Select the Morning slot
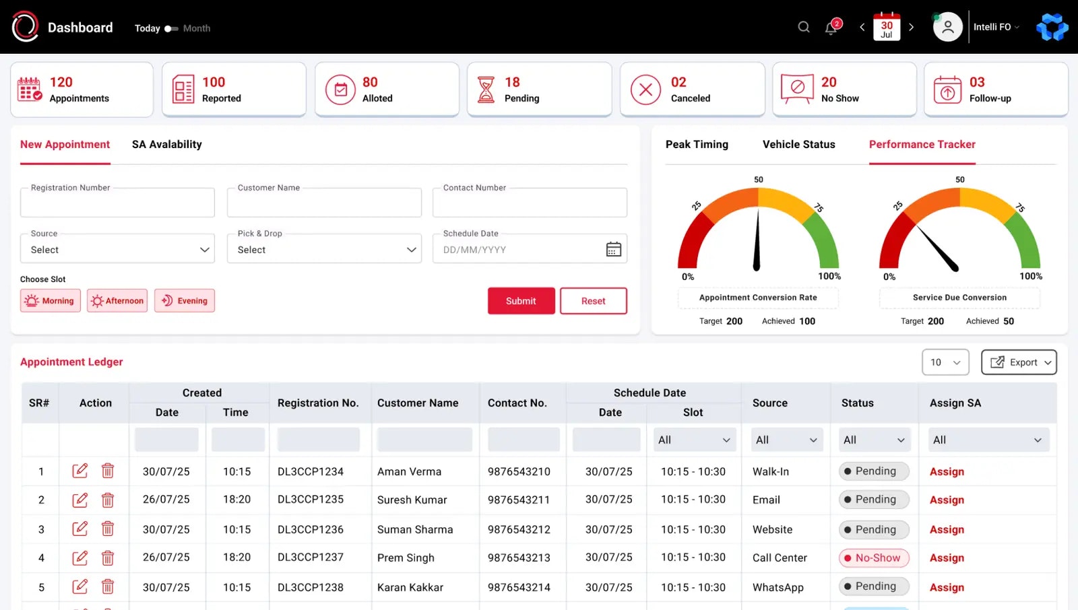The width and height of the screenshot is (1078, 610). click(50, 300)
